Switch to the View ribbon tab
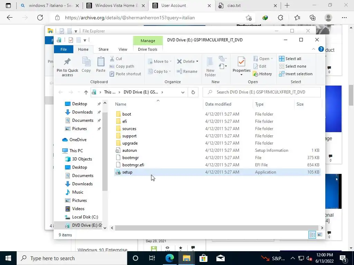This screenshot has height=265, width=354. click(123, 49)
